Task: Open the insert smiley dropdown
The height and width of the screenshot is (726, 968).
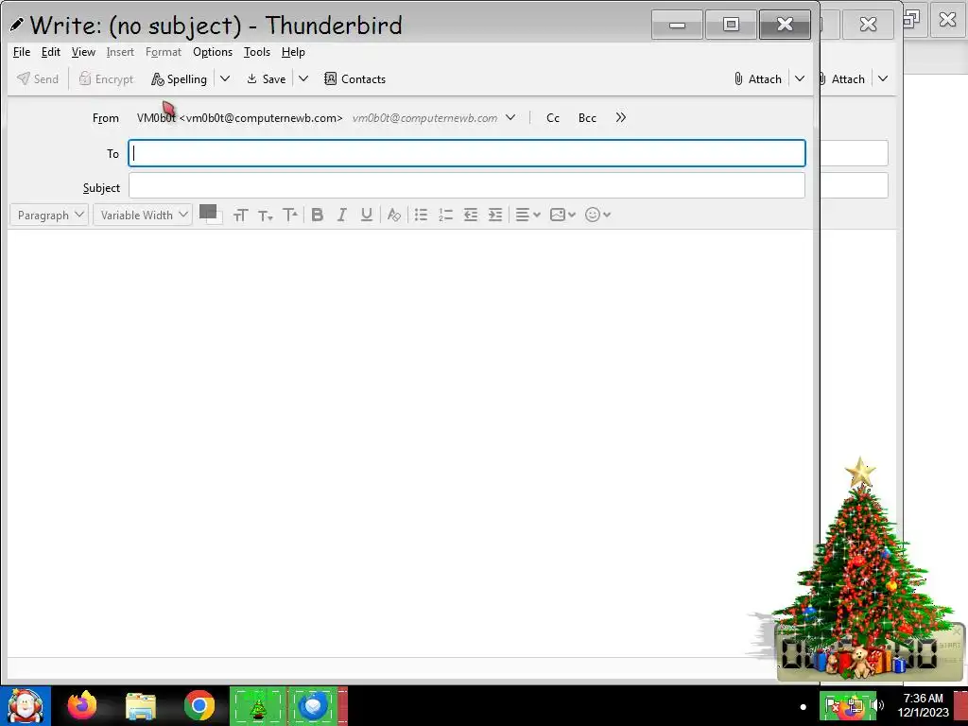Action: [x=597, y=215]
